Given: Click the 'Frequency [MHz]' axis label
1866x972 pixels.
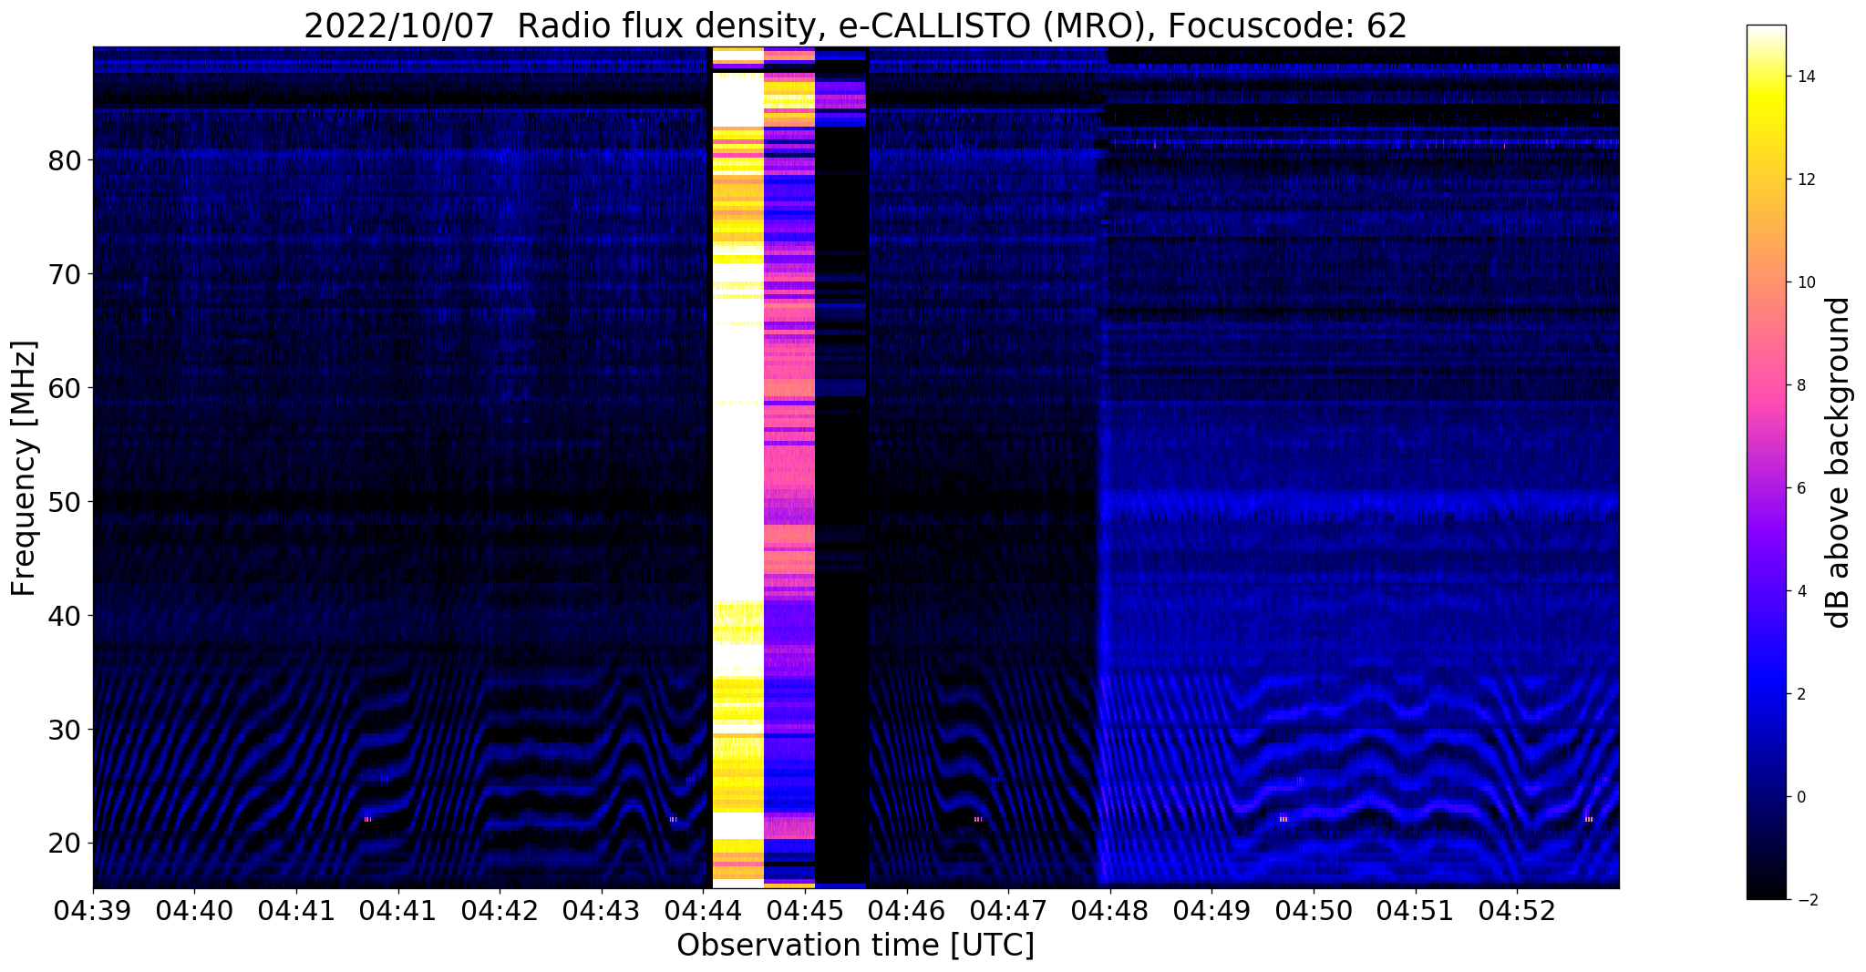Looking at the screenshot, I should [x=25, y=468].
